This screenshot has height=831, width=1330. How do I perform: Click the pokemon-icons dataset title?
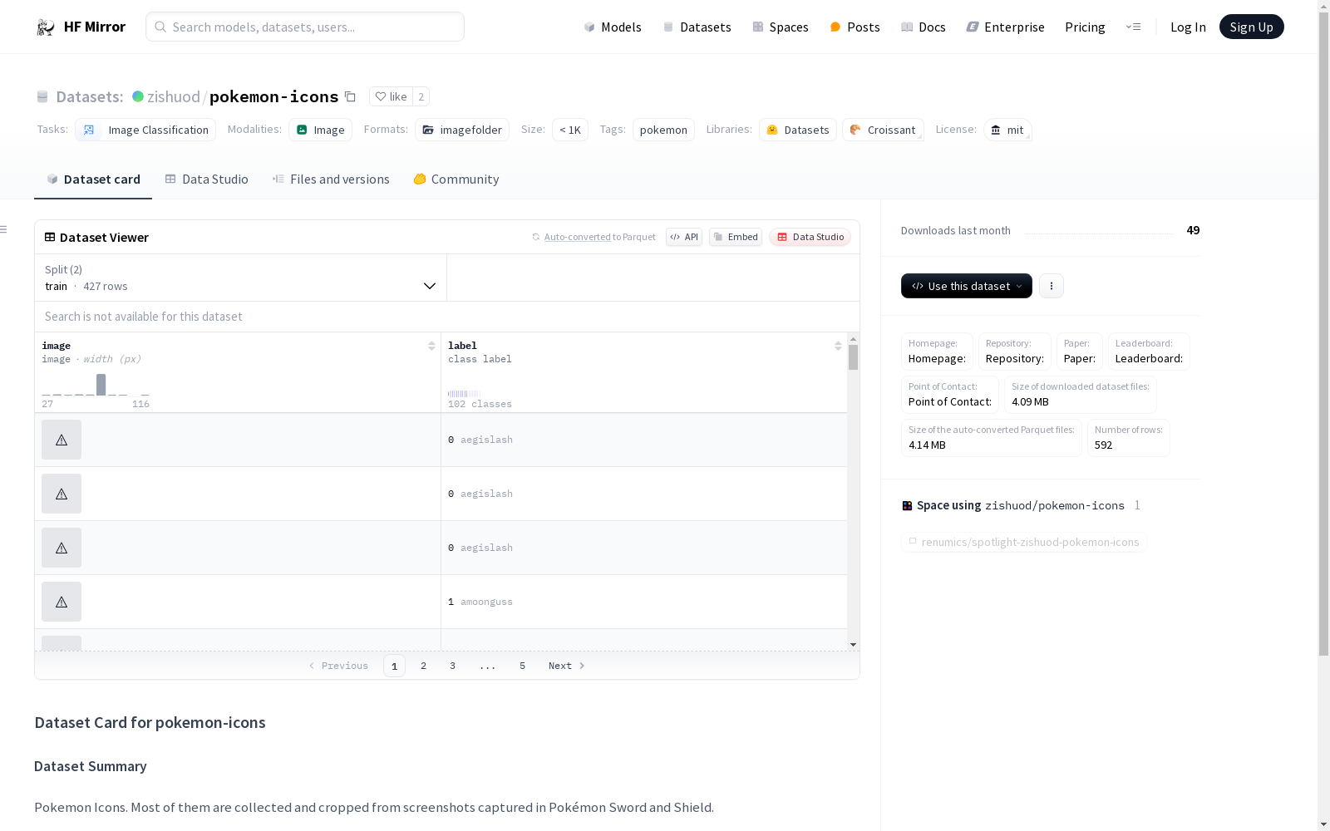pos(273,96)
